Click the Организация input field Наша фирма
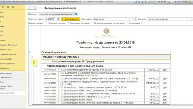The height and width of the screenshot is (109, 193). (x=111, y=19)
